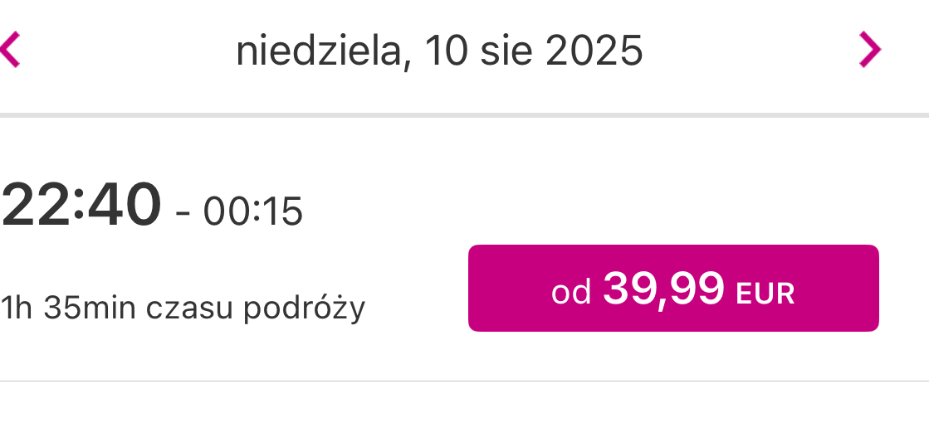Show flights for the day before 10 sie
This screenshot has width=929, height=447.
click(x=10, y=50)
